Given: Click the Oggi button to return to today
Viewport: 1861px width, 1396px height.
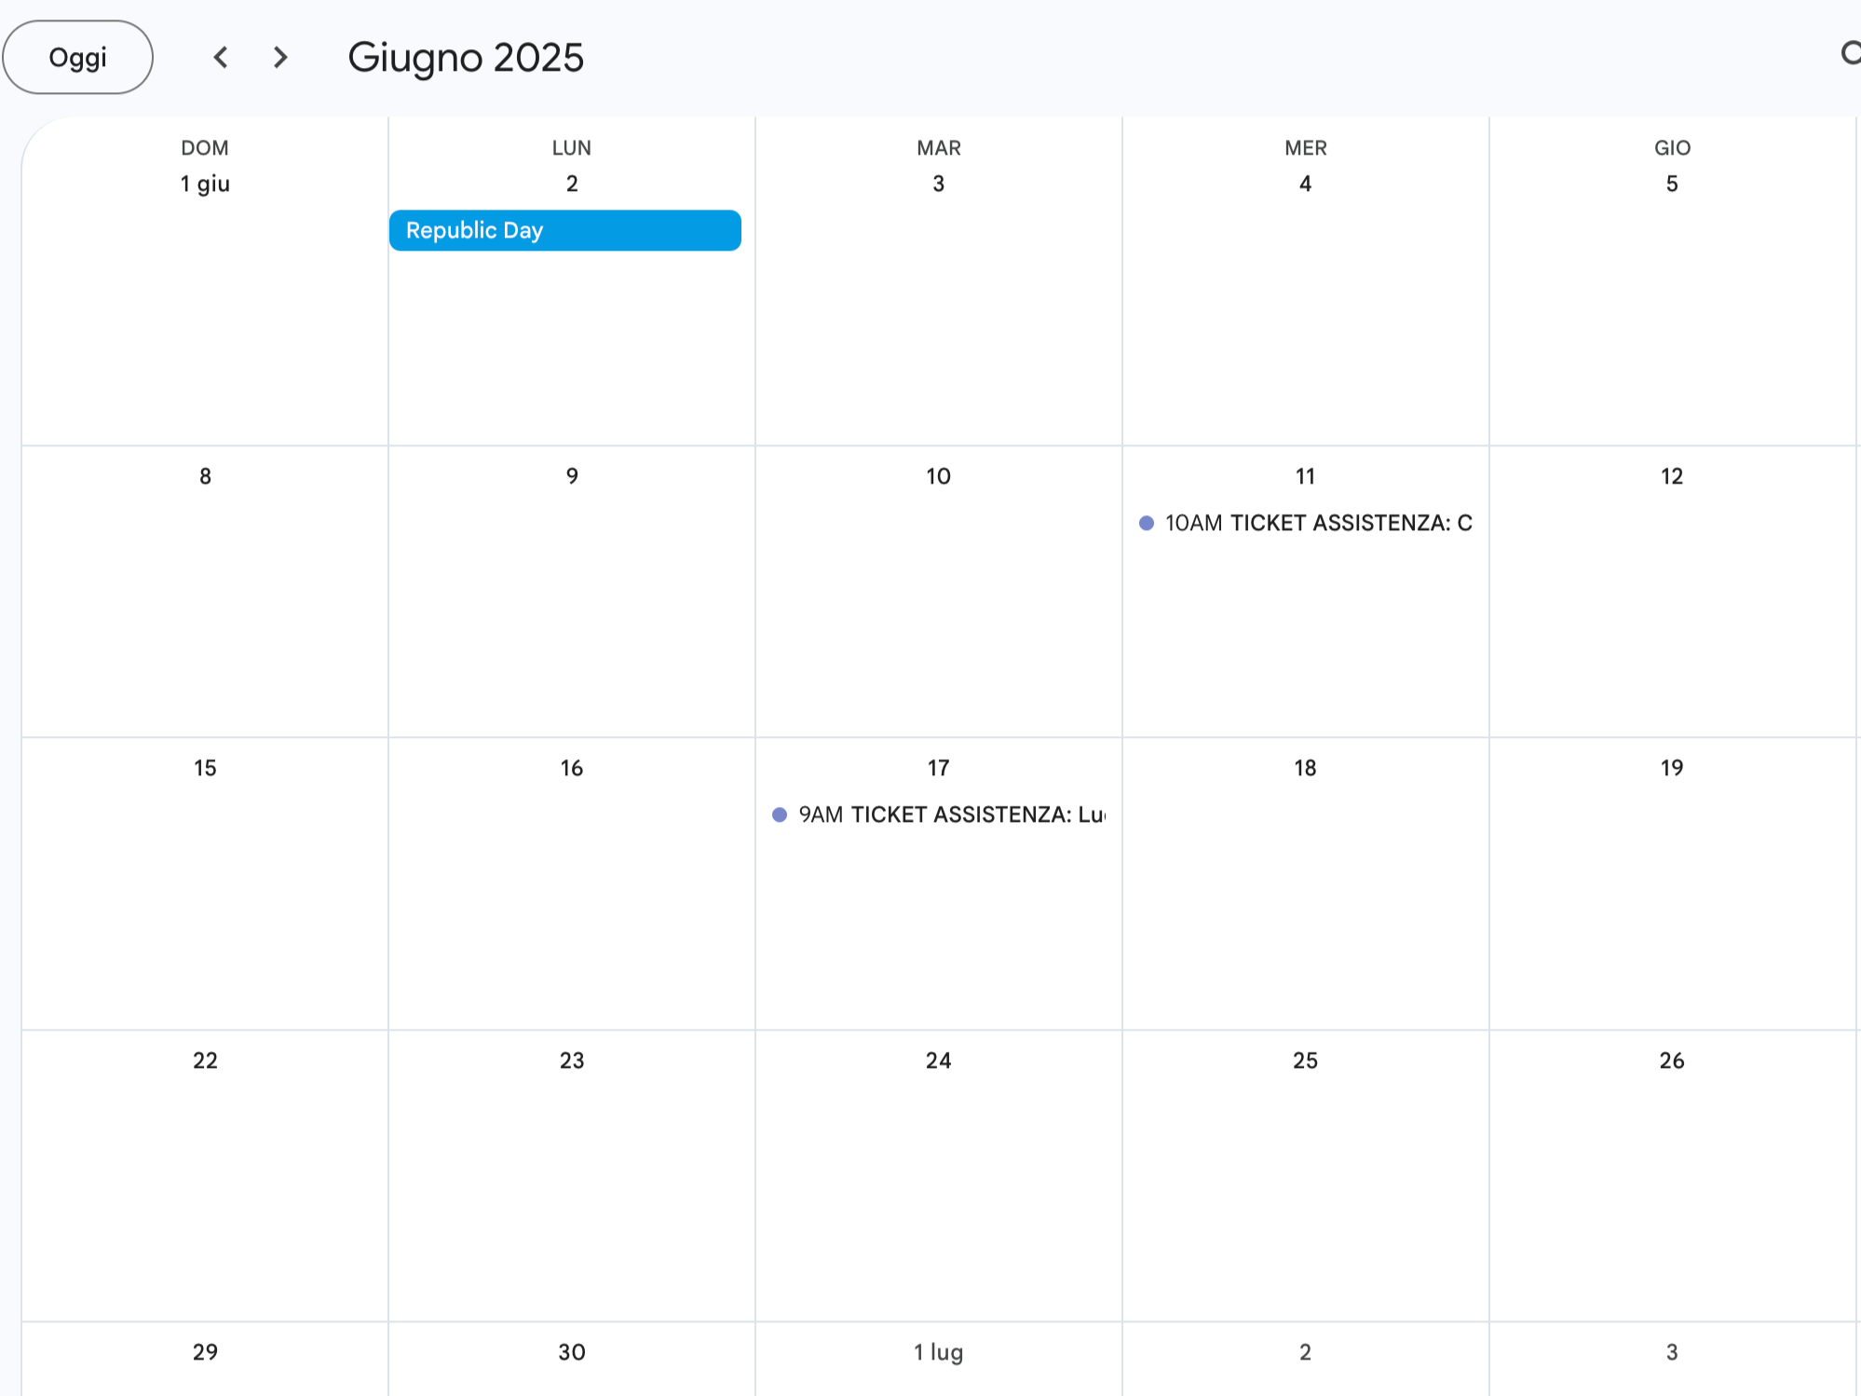Looking at the screenshot, I should point(77,57).
